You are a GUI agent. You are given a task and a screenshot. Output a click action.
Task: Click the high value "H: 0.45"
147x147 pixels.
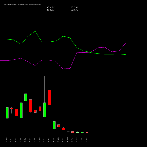(x=74, y=8)
